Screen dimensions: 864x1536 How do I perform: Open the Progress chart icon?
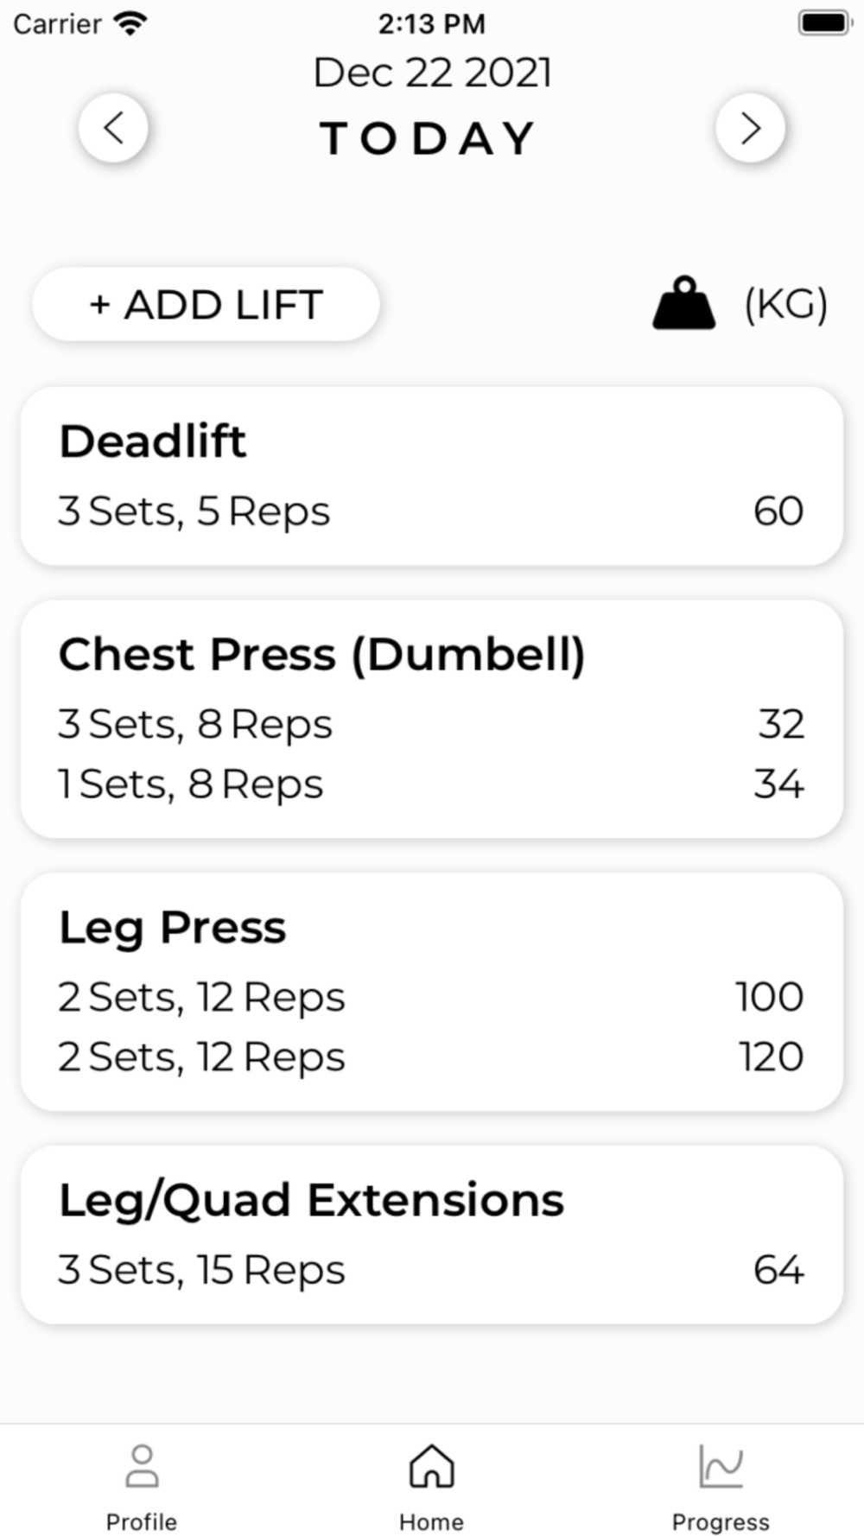click(x=721, y=1466)
